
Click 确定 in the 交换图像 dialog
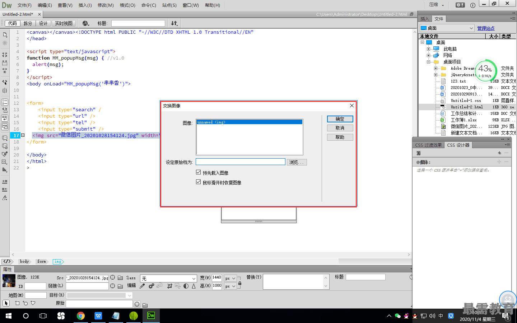pyautogui.click(x=340, y=119)
